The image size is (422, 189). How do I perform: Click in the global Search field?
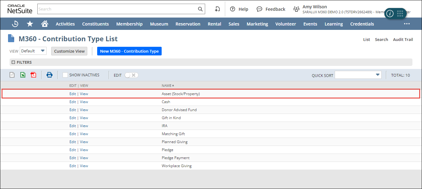pyautogui.click(x=117, y=9)
